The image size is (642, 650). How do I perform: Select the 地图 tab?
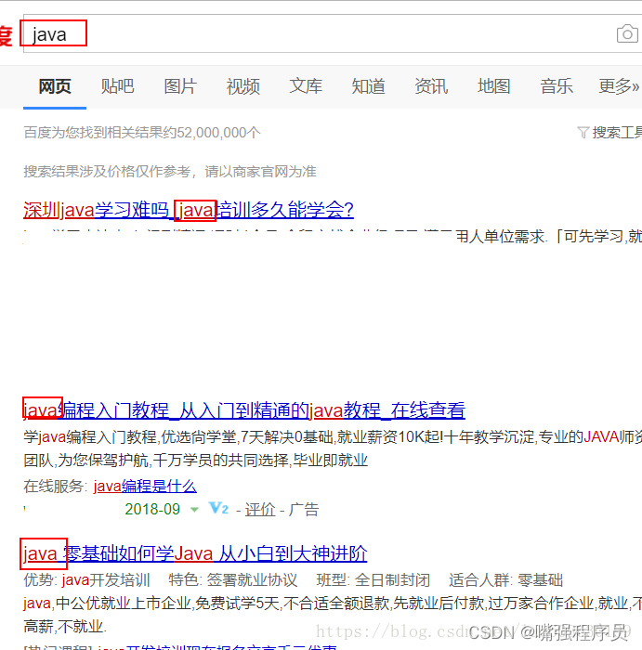click(x=493, y=86)
